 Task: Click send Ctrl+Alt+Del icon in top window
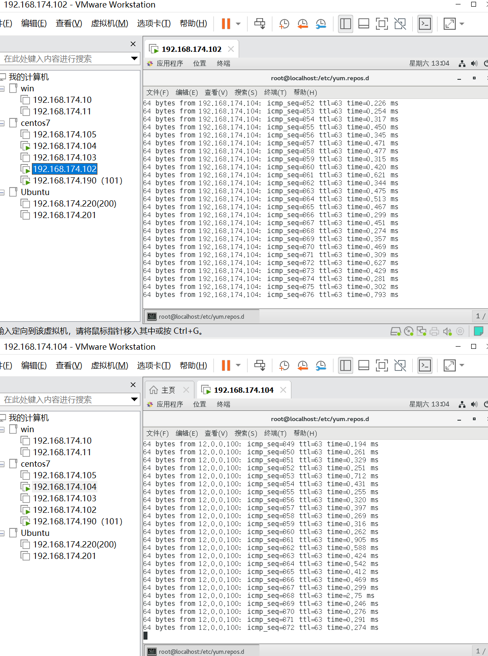tap(260, 23)
